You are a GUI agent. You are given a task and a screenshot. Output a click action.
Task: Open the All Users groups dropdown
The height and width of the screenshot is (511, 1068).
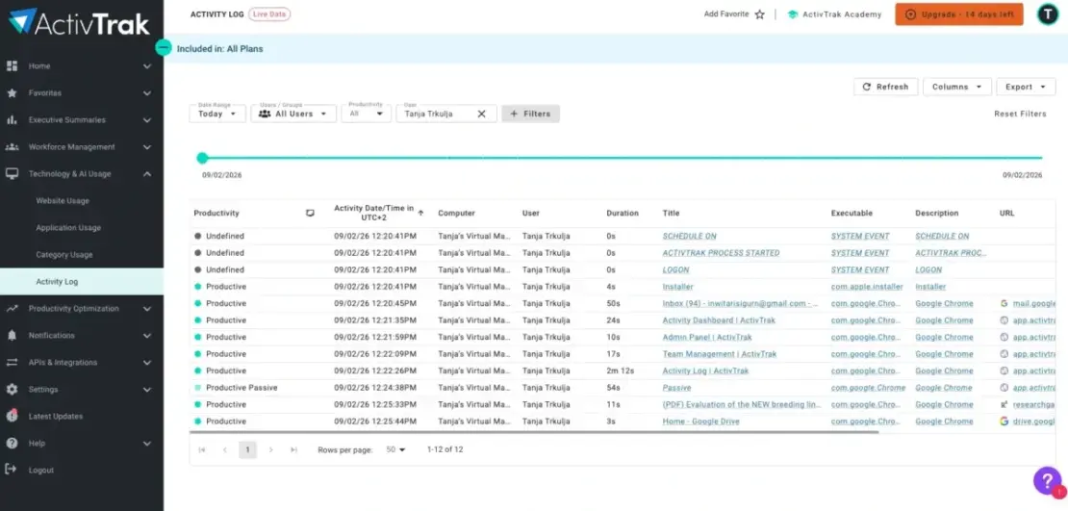click(x=293, y=114)
